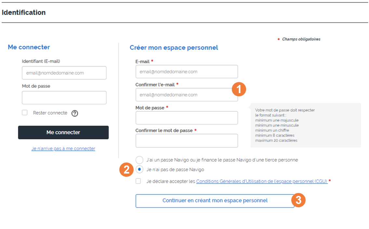This screenshot has height=229, width=369.
Task: Focus the E-mail field in account creation
Action: 187,72
